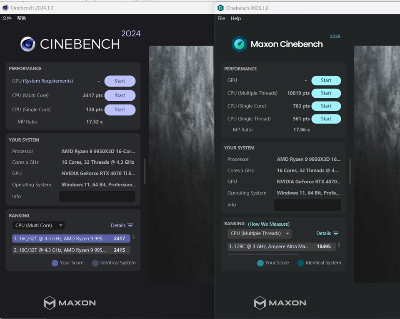Start the GPU test in Cinebench 2026
Screen dimensions: 400x319
326,80
